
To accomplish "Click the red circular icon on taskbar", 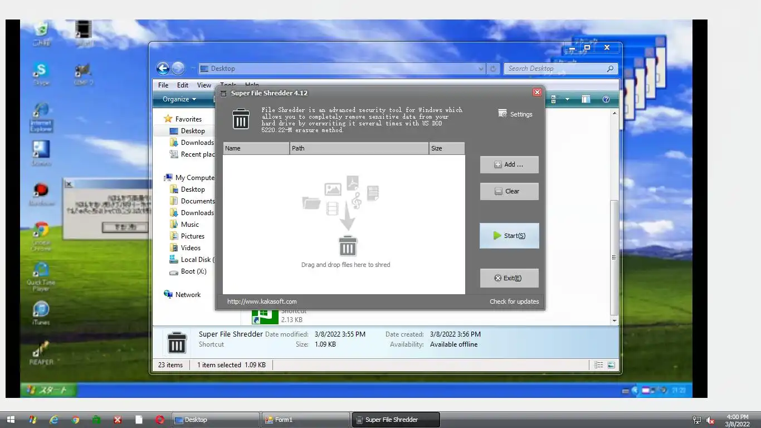I will (160, 420).
